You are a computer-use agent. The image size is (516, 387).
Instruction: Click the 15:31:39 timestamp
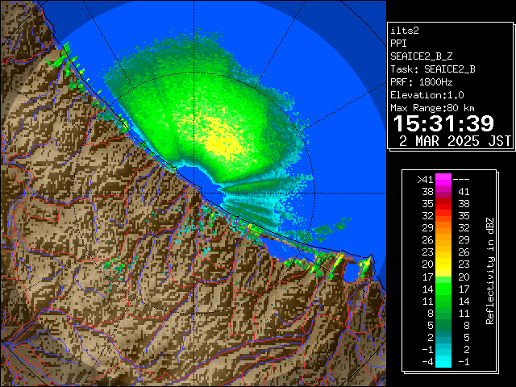443,123
